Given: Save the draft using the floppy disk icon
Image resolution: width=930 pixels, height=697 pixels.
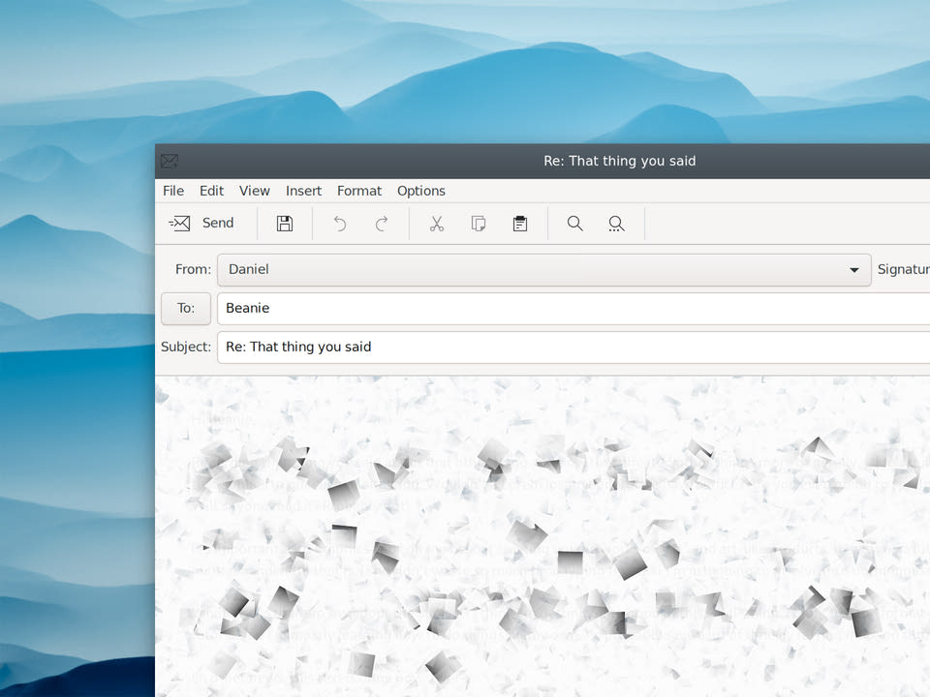Looking at the screenshot, I should [x=284, y=223].
